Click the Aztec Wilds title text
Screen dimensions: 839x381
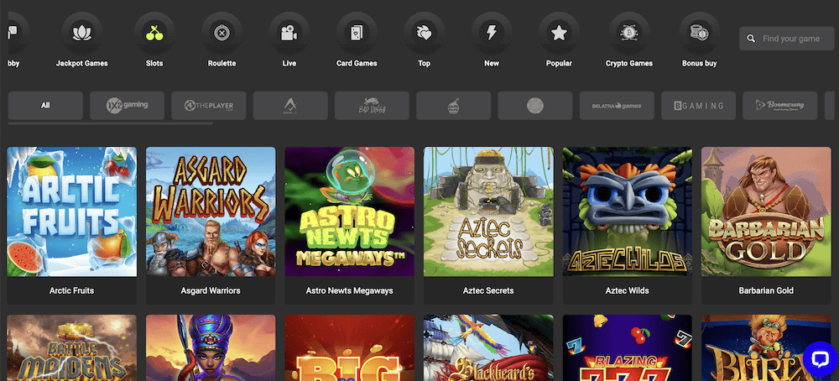627,290
